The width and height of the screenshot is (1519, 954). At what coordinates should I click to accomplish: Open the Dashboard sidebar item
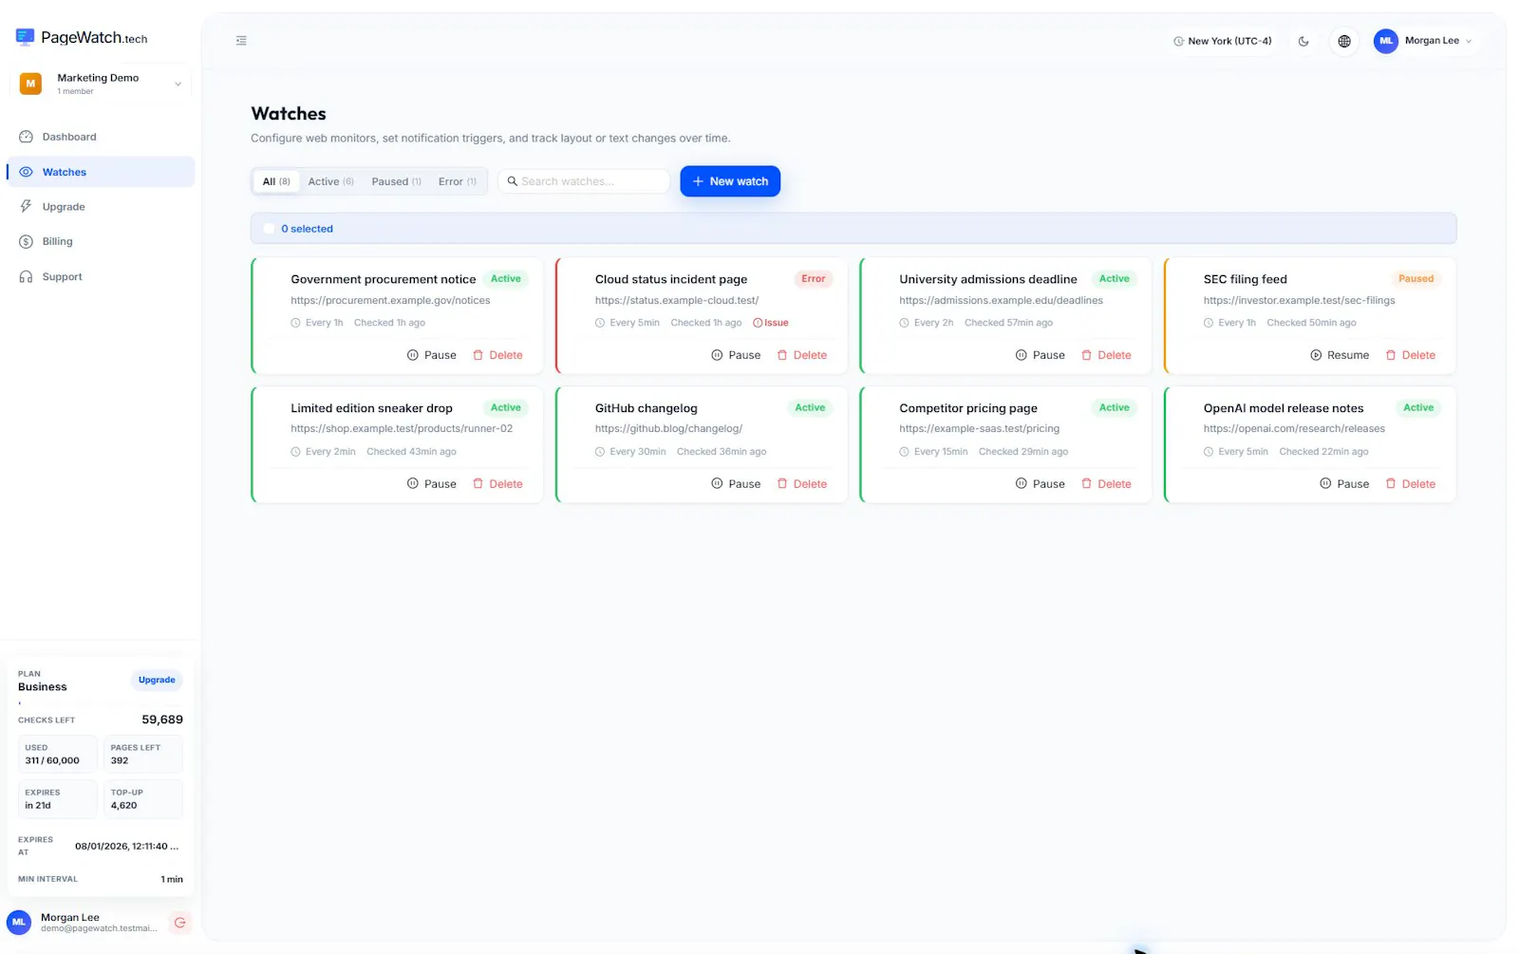point(101,137)
